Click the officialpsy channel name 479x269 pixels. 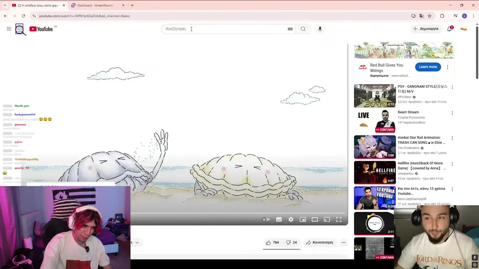405,97
